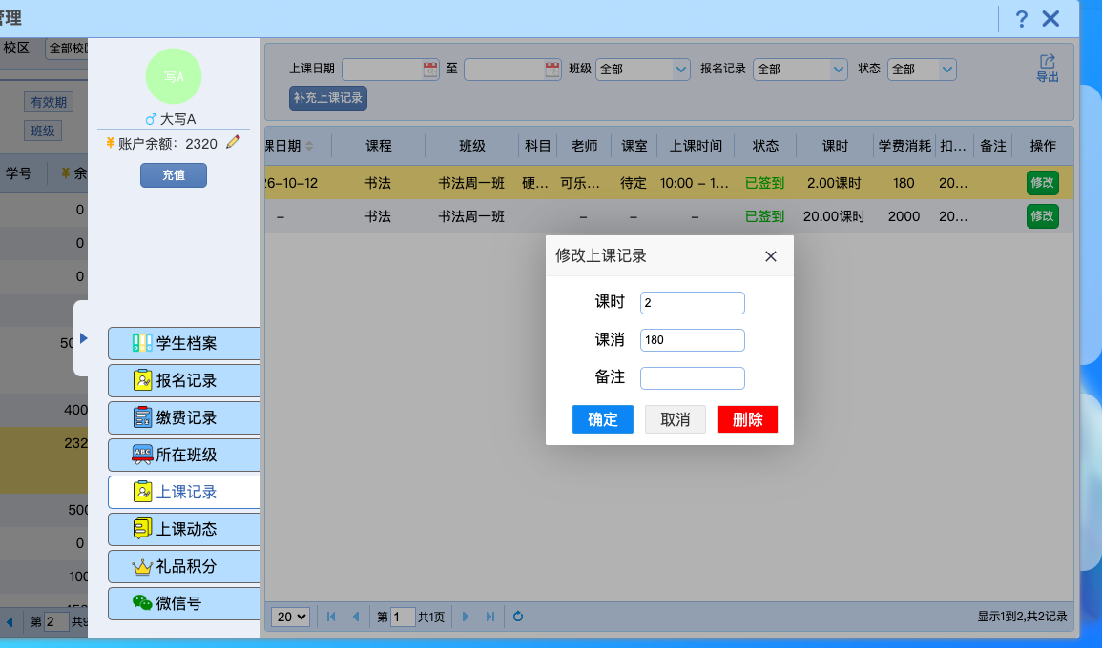The image size is (1102, 648).
Task: Open the 上课动态 tab
Action: tap(184, 529)
